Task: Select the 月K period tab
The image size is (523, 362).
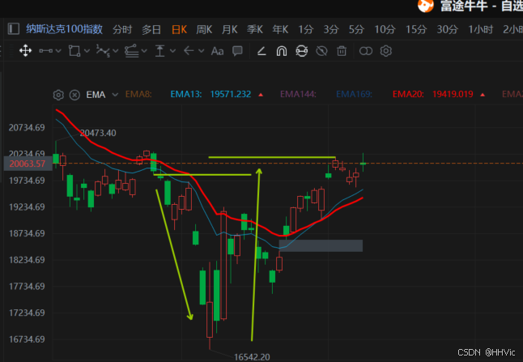Action: click(x=229, y=30)
